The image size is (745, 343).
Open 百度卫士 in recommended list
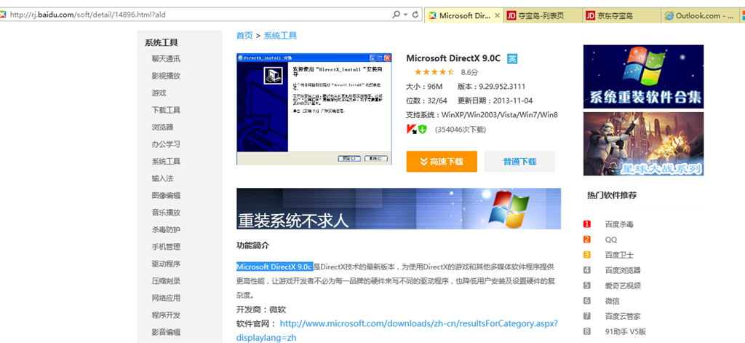[x=619, y=255]
